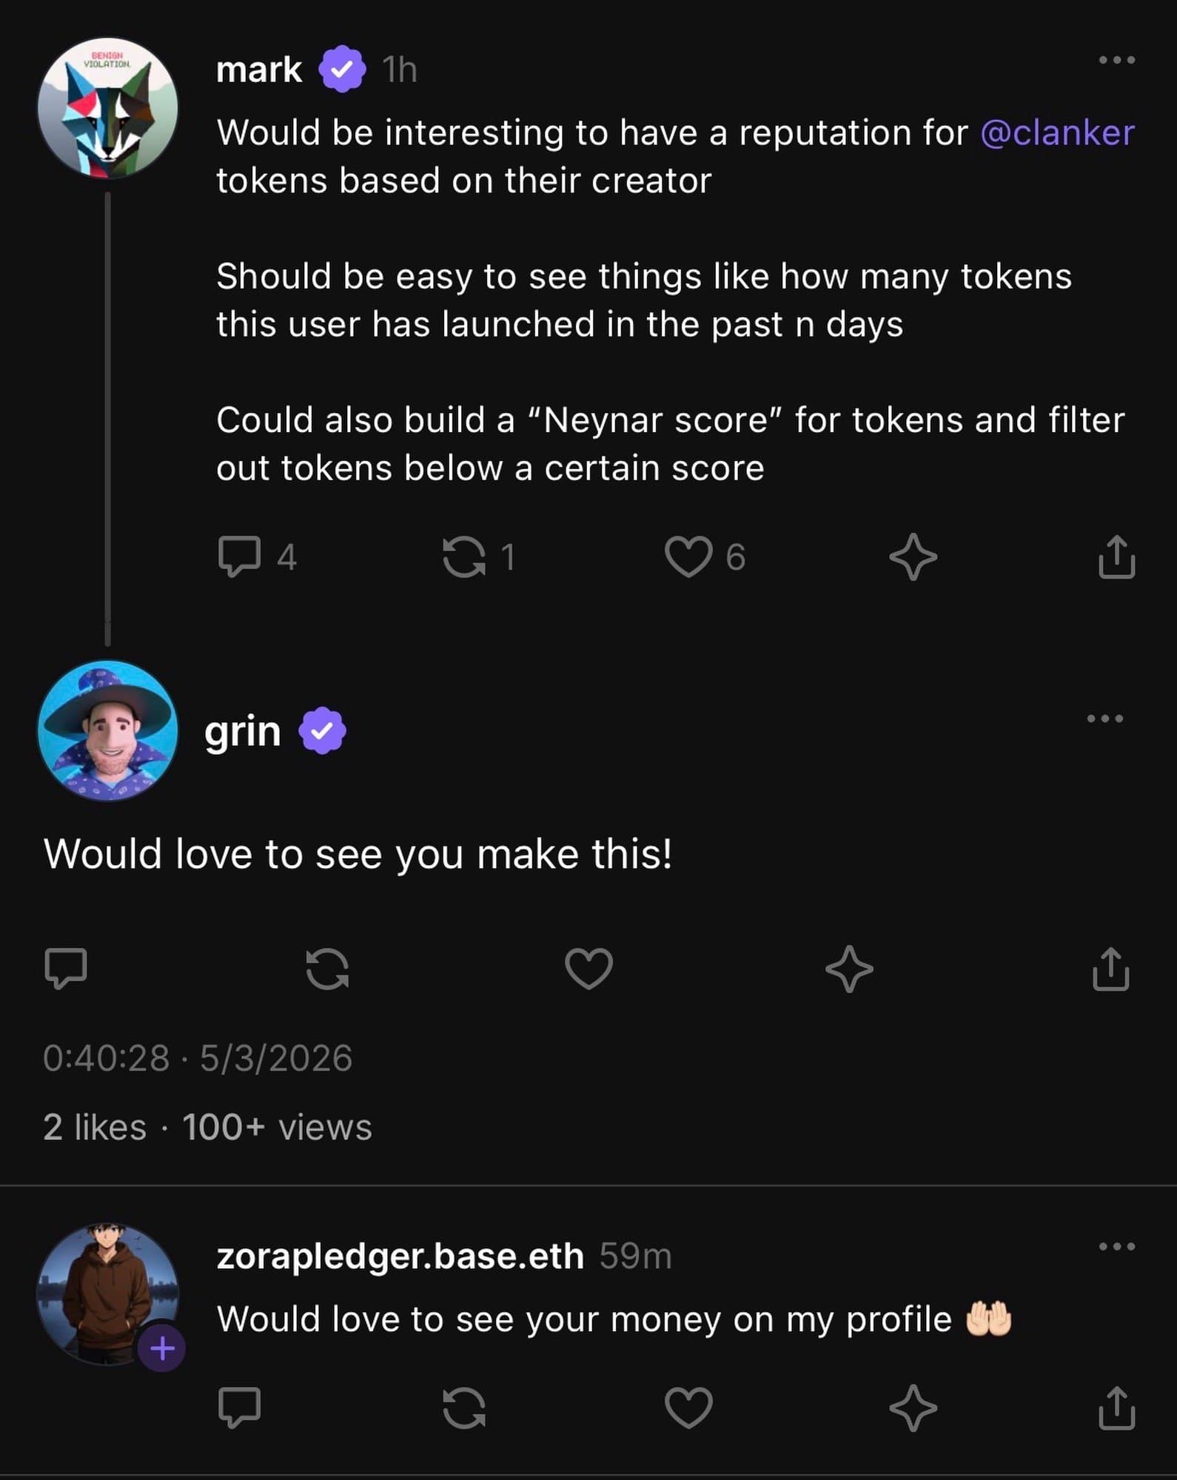The width and height of the screenshot is (1177, 1480).
Task: Open the zorapledger.base.eth username
Action: click(x=400, y=1256)
